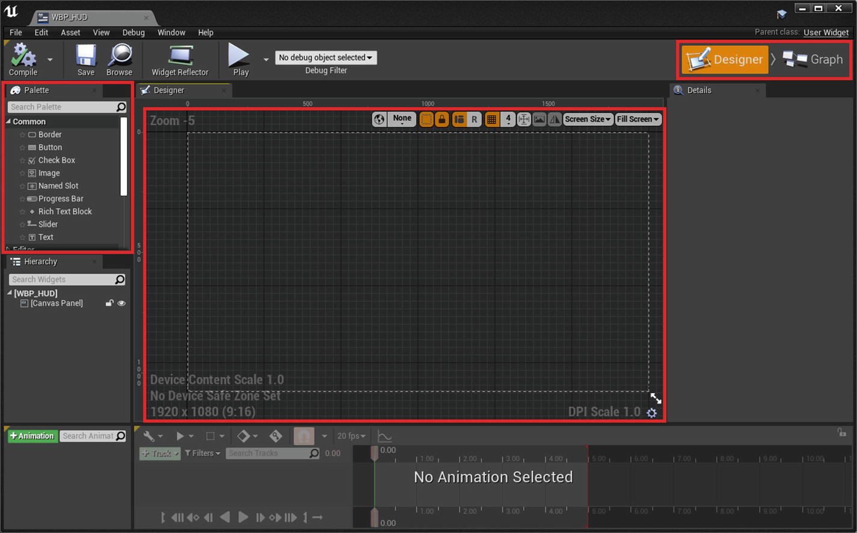Click the timeline scrubber at 0.00
857x533 pixels.
pyautogui.click(x=374, y=454)
